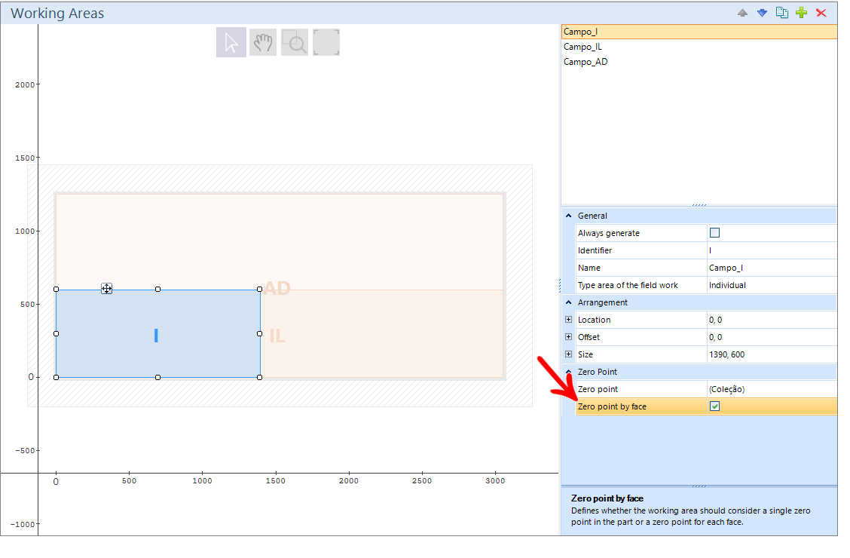Viewport: 850px width, 558px height.
Task: Collapse the Zero Point section
Action: point(569,372)
